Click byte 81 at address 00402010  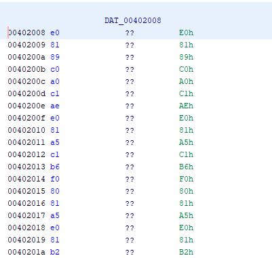(x=55, y=130)
